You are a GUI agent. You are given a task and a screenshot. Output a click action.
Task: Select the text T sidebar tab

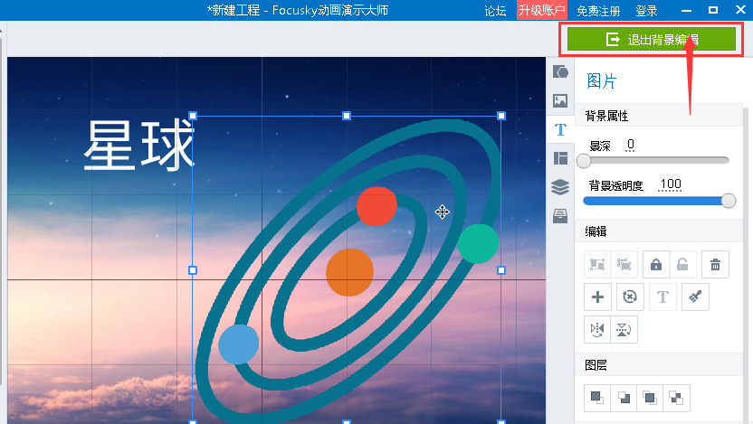560,129
